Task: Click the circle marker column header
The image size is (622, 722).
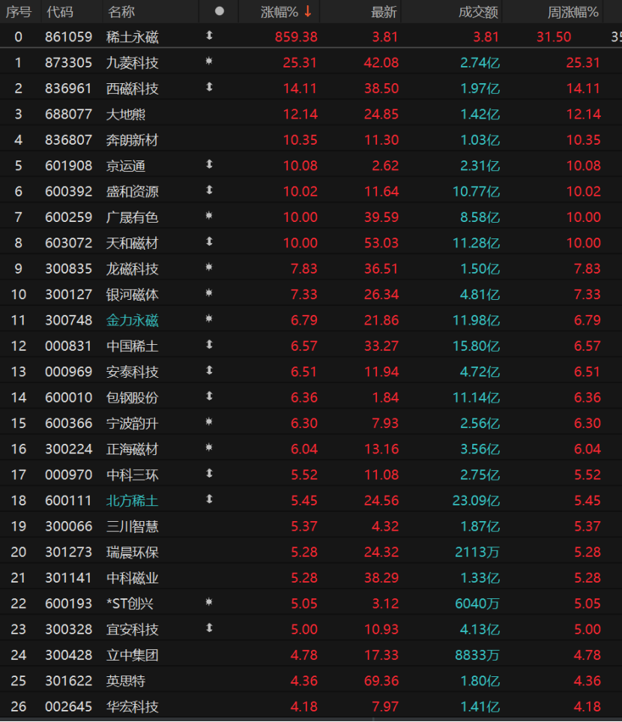Action: pos(219,11)
